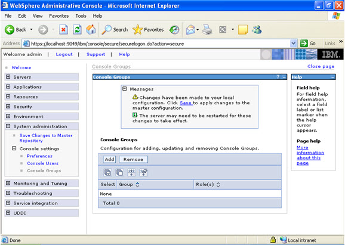Open the Help menu in menu bar
The image size is (345, 245).
(x=97, y=16)
